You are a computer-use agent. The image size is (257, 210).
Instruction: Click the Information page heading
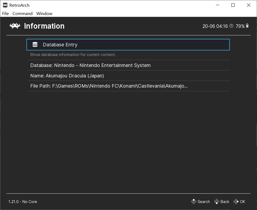44,26
